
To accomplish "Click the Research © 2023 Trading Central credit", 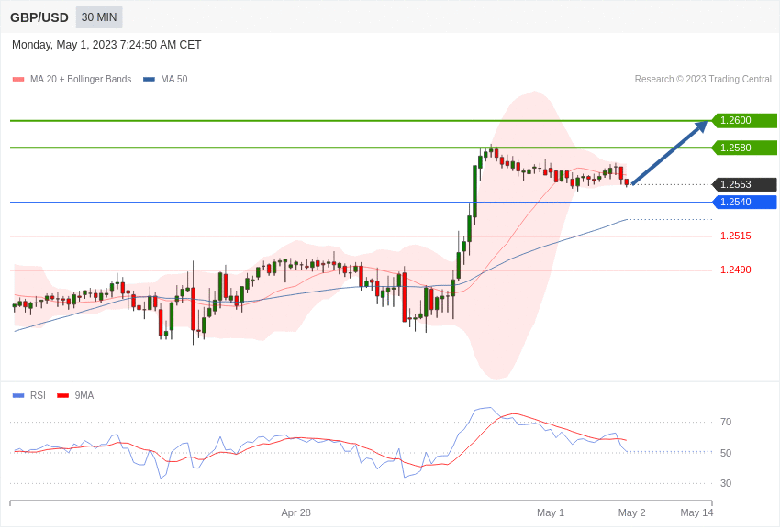I will click(703, 80).
